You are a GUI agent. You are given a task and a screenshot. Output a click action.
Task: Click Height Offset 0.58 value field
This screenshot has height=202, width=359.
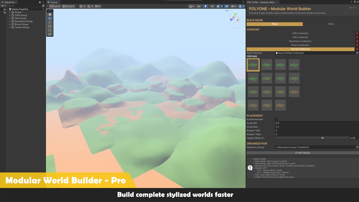(x=354, y=138)
